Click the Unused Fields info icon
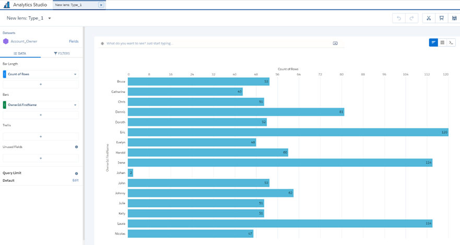The width and height of the screenshot is (460, 245). pos(76,147)
